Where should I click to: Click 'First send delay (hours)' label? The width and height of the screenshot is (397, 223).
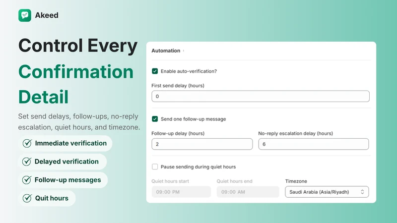click(x=178, y=86)
